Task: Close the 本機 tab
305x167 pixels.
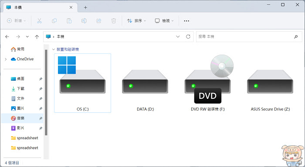Action: [x=71, y=7]
